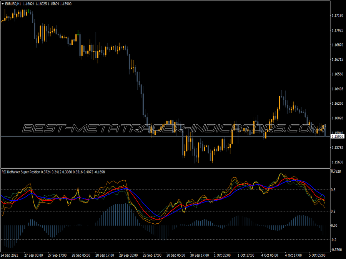The height and width of the screenshot is (259, 346).
Task: Click the chart menu triangle beside EURUSD,H1
Action: click(x=3, y=4)
